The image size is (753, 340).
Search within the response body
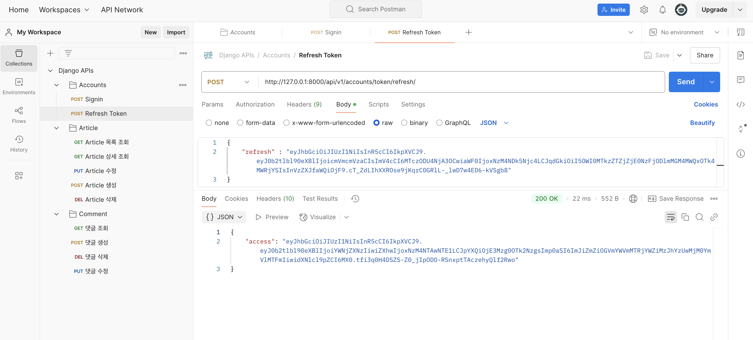(699, 217)
